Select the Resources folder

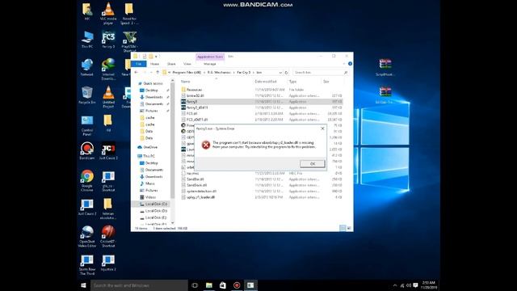(194, 90)
